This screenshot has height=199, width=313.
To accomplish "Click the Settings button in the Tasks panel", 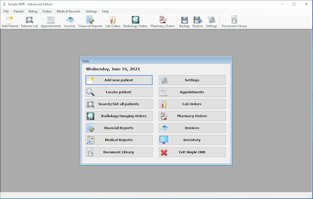I will click(x=192, y=80).
